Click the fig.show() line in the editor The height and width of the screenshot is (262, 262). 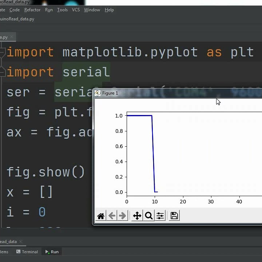point(45,172)
